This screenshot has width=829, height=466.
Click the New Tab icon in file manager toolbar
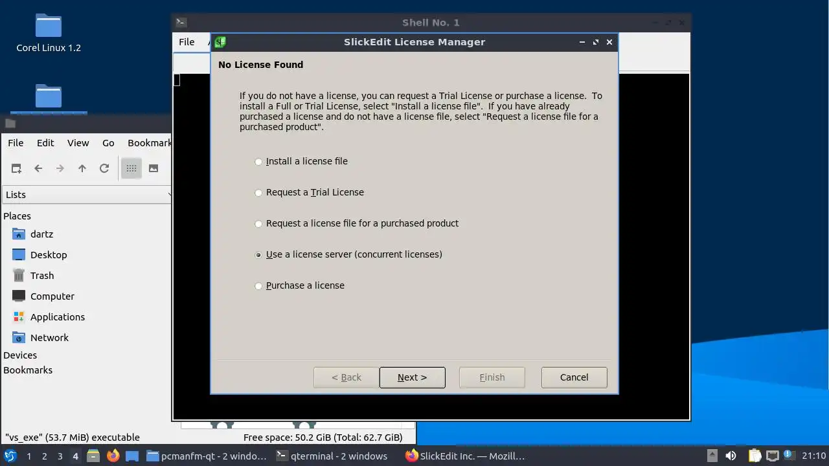tap(16, 168)
